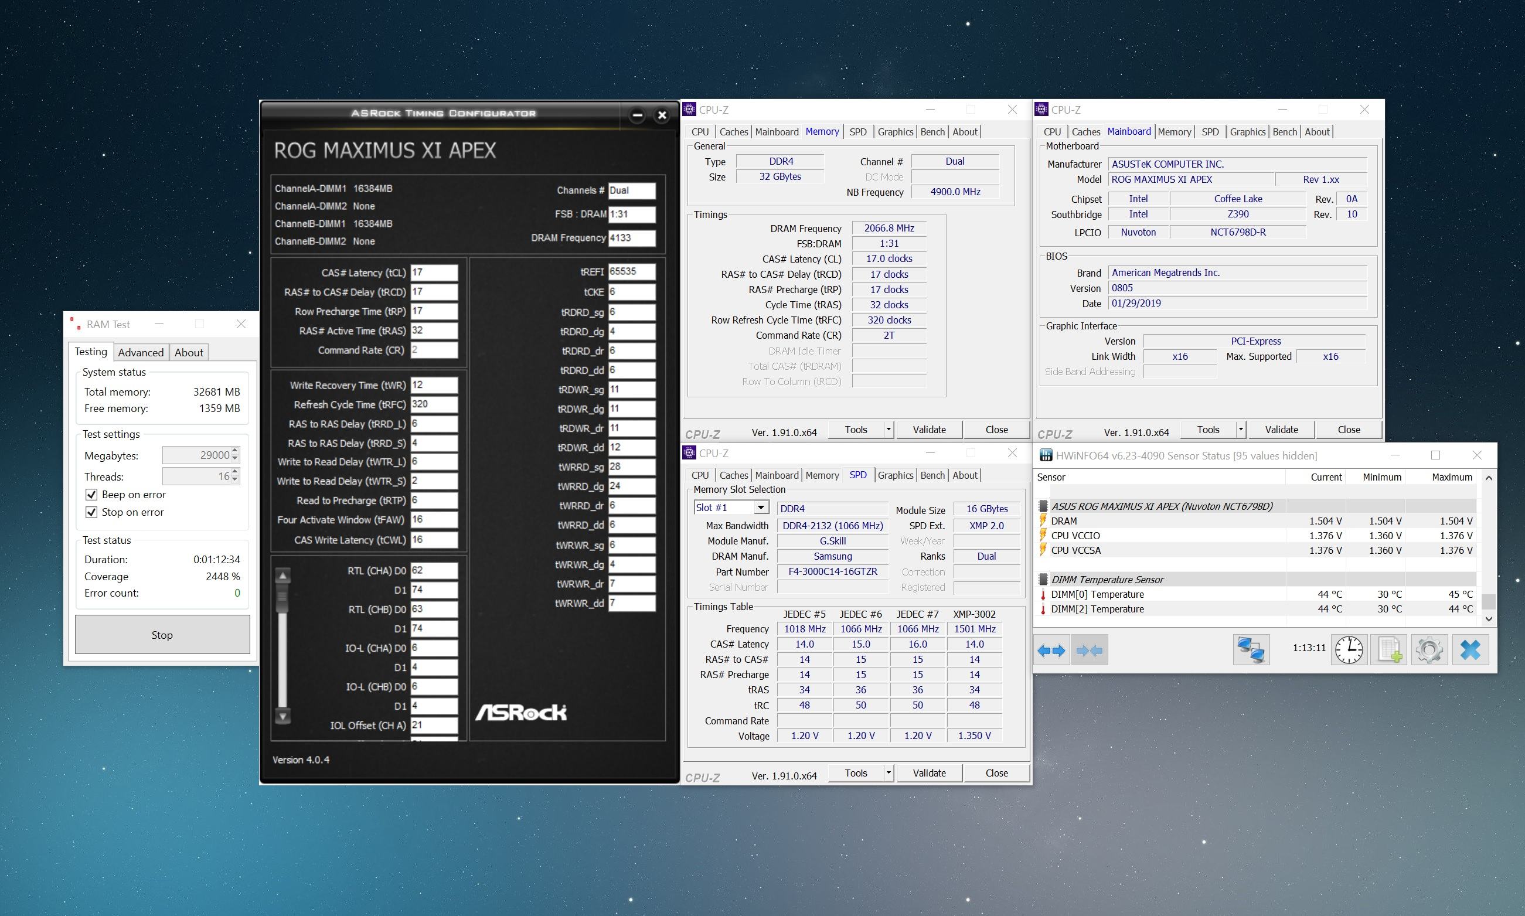Toggle Beep on error checkbox

pyautogui.click(x=92, y=495)
